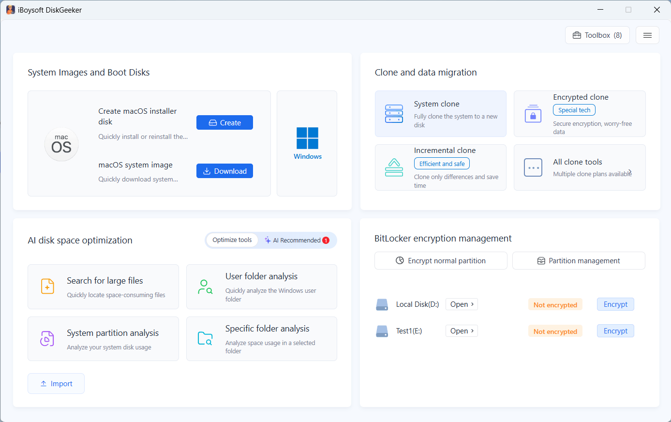
Task: Select the Windows logo tile
Action: click(x=307, y=143)
